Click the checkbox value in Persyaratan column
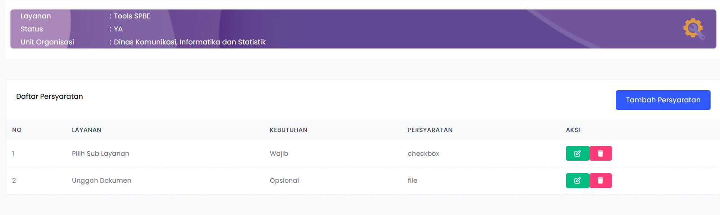 coord(423,154)
